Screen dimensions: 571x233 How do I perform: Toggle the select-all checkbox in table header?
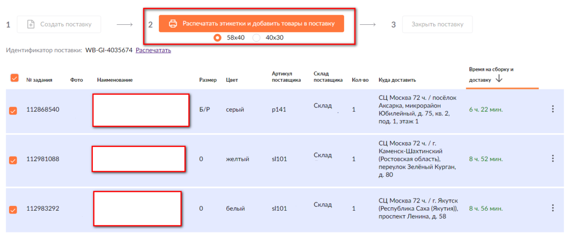click(x=14, y=78)
